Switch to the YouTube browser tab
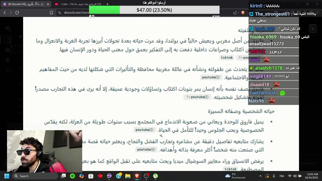The image size is (322, 181). 78,4
